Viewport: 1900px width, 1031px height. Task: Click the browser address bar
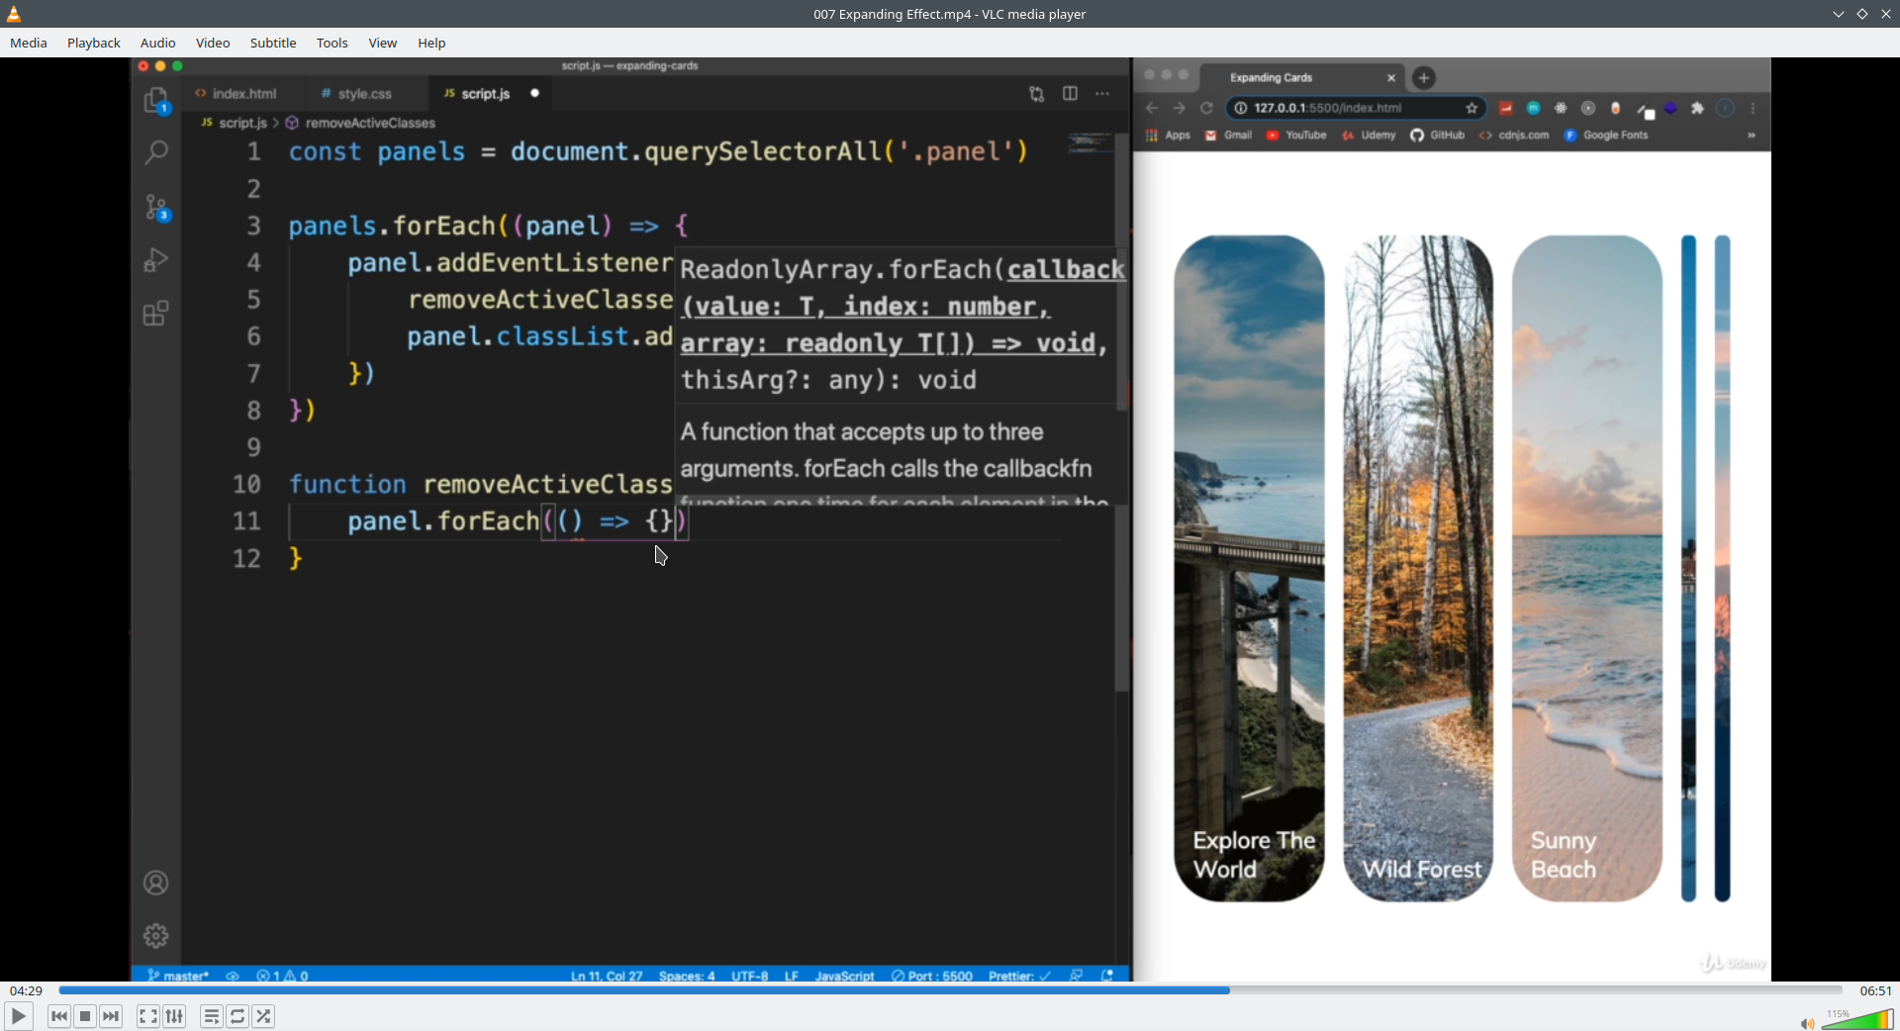point(1355,108)
